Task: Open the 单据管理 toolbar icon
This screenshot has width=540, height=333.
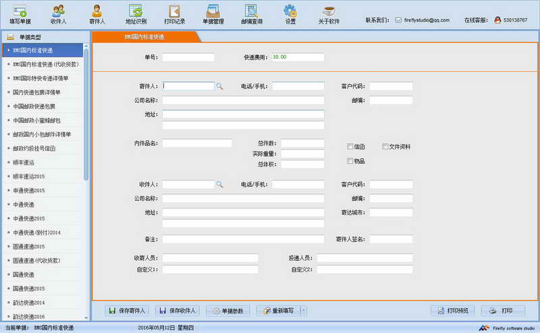Action: click(213, 15)
